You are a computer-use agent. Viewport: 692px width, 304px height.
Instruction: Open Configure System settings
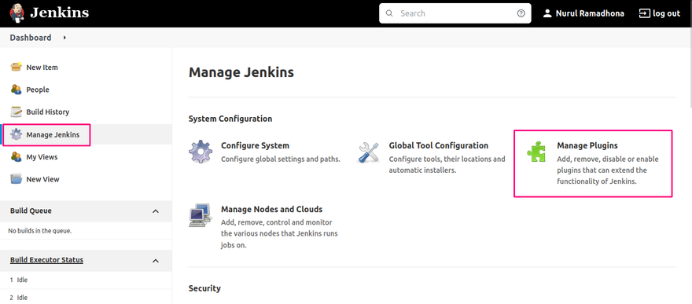[x=255, y=145]
